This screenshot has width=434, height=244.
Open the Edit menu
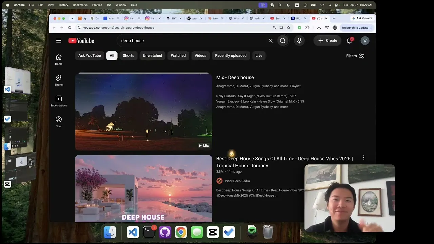pyautogui.click(x=41, y=5)
